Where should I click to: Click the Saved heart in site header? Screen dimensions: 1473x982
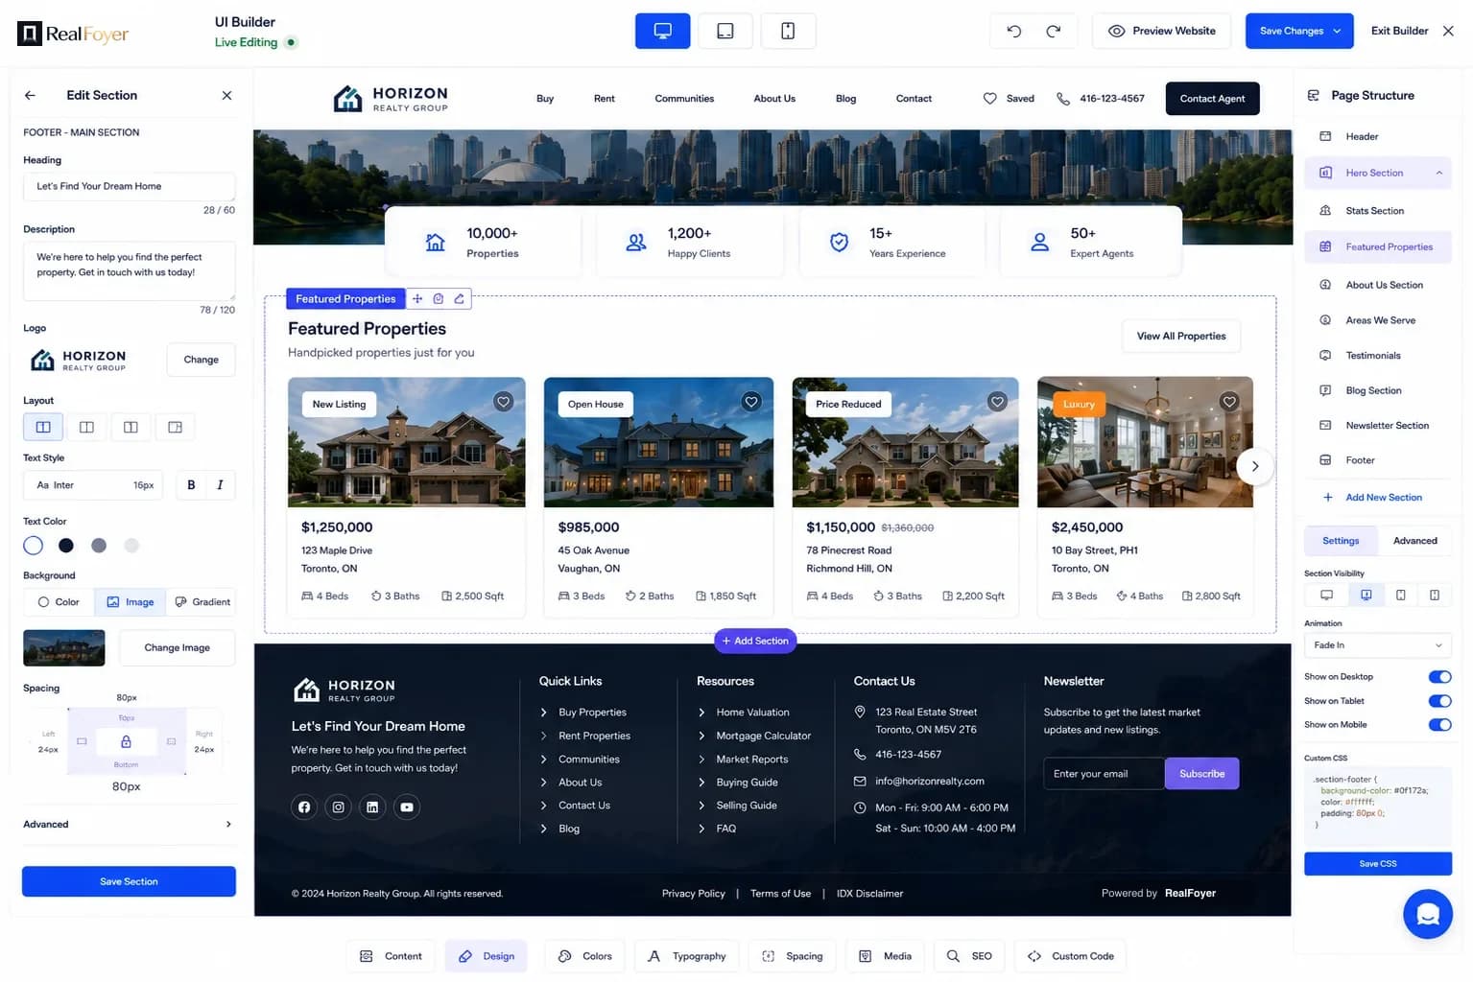click(990, 99)
